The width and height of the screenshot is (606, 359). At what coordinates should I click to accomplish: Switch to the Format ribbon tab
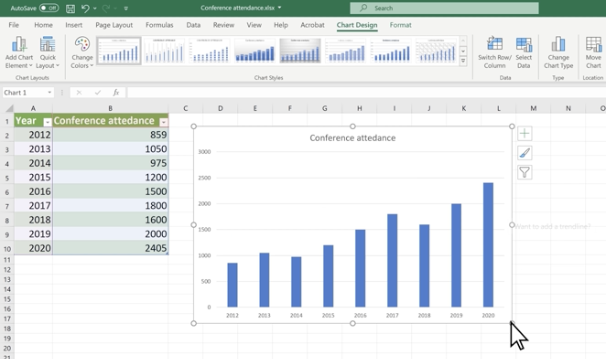click(400, 25)
